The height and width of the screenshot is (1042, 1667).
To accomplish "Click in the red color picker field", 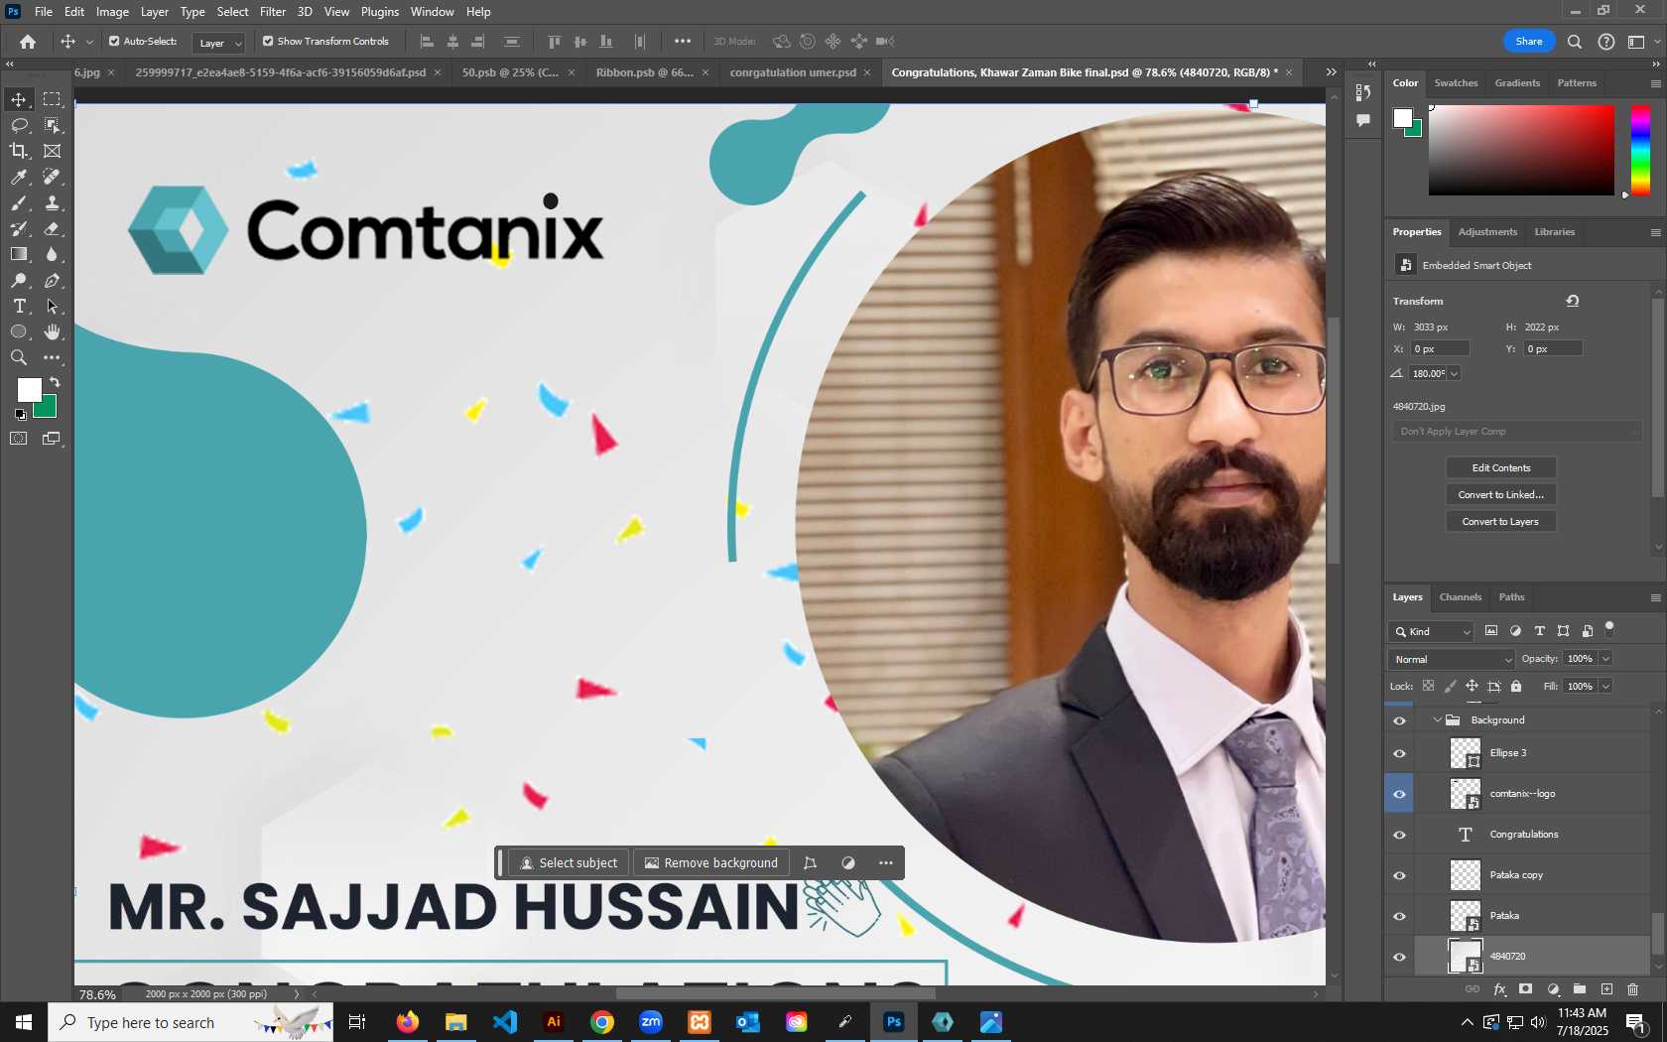I will coord(1521,150).
